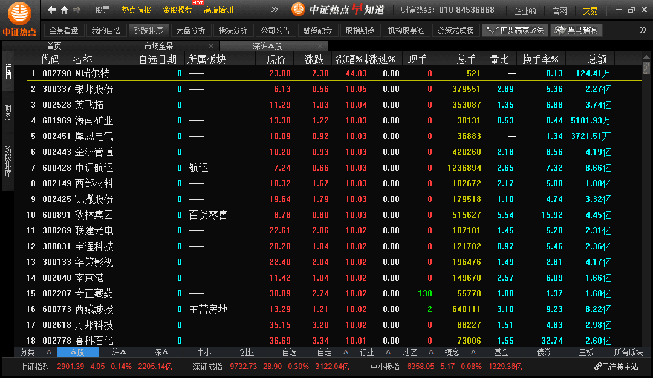Click the 黑马踏浪 button
Screen dimensions: 653x378
(x=576, y=30)
